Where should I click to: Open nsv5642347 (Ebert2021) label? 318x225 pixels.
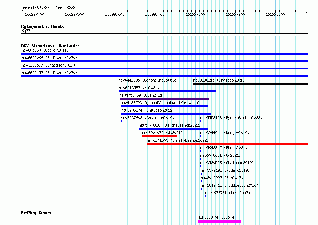tap(224, 148)
